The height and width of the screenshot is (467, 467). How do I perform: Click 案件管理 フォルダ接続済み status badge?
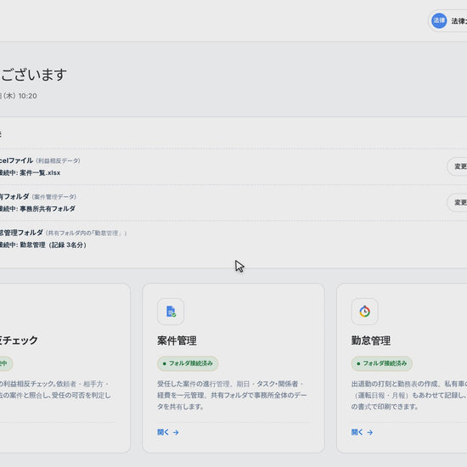coord(188,363)
